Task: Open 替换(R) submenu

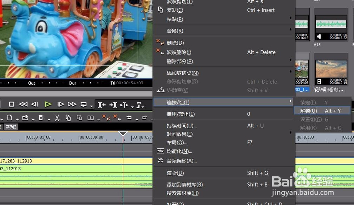Action: click(x=224, y=31)
